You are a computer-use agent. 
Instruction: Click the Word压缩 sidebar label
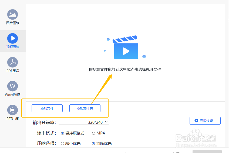coord(13,95)
